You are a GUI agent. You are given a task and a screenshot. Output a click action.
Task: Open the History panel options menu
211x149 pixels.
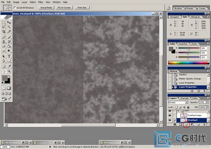tap(208, 71)
